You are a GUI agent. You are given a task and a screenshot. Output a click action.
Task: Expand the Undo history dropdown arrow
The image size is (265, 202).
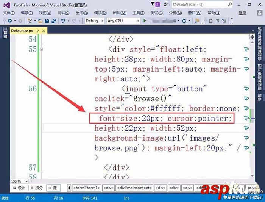[x=69, y=21]
